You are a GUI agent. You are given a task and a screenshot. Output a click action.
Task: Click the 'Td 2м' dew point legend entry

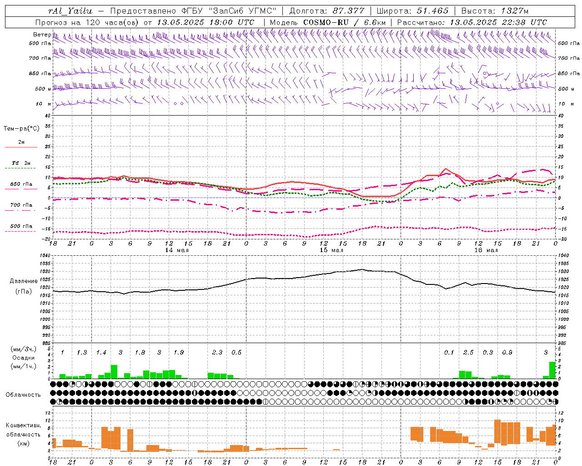click(21, 163)
